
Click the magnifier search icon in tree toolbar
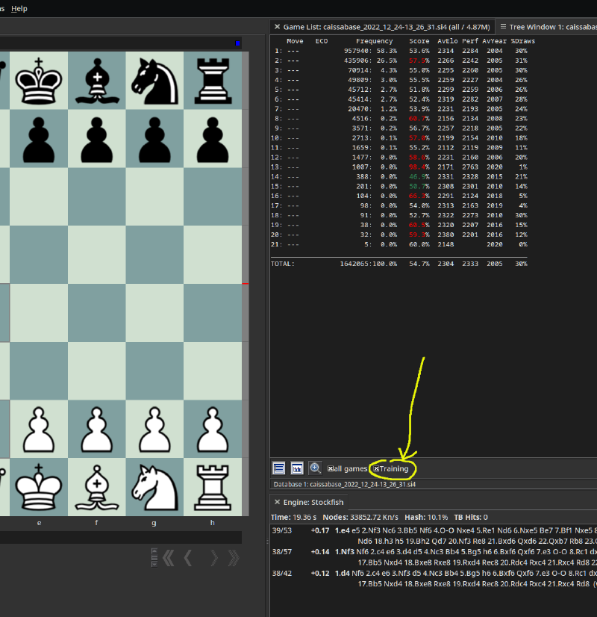(315, 468)
